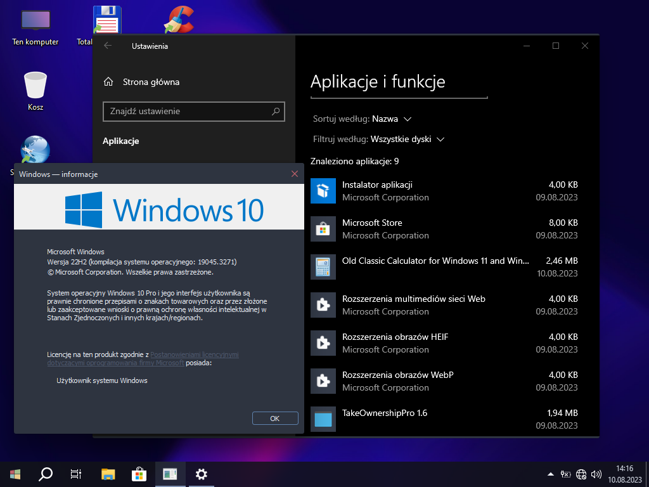Viewport: 649px width, 487px height.
Task: Close the Windows — informacje dialog
Action: 294,174
